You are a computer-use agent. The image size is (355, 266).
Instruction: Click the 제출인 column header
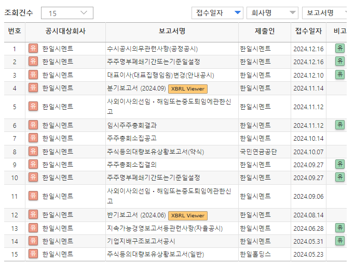click(x=265, y=31)
